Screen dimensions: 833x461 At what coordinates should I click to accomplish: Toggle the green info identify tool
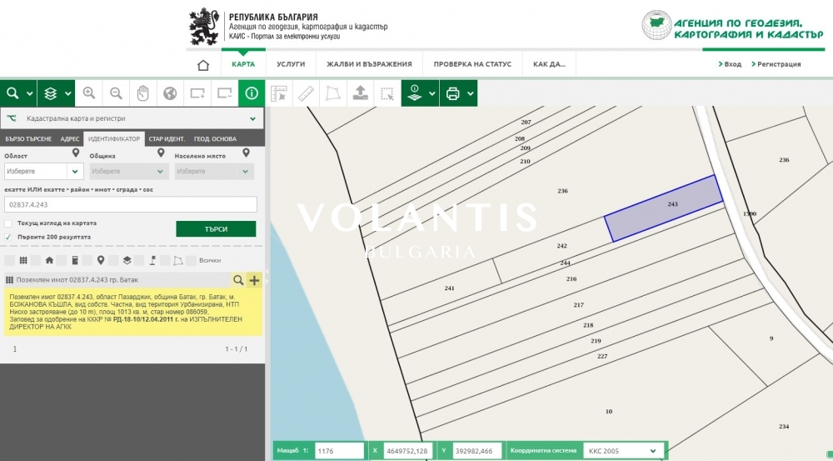(252, 93)
